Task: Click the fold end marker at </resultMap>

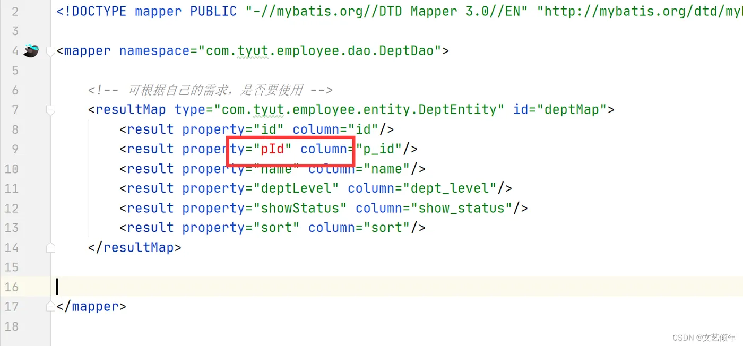Action: coord(51,247)
